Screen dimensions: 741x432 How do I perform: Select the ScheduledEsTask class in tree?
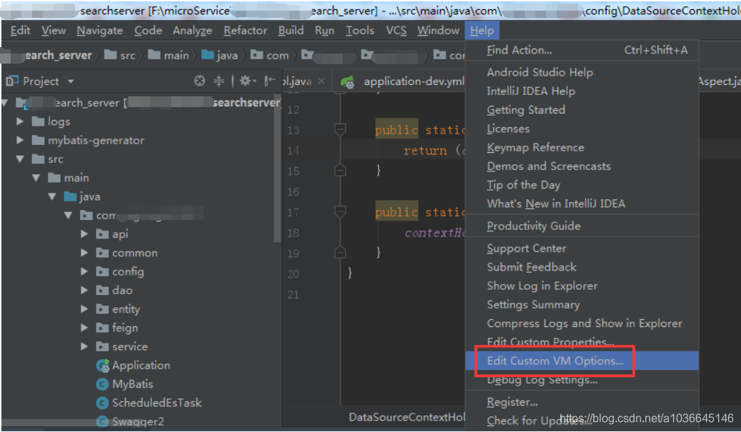[157, 403]
